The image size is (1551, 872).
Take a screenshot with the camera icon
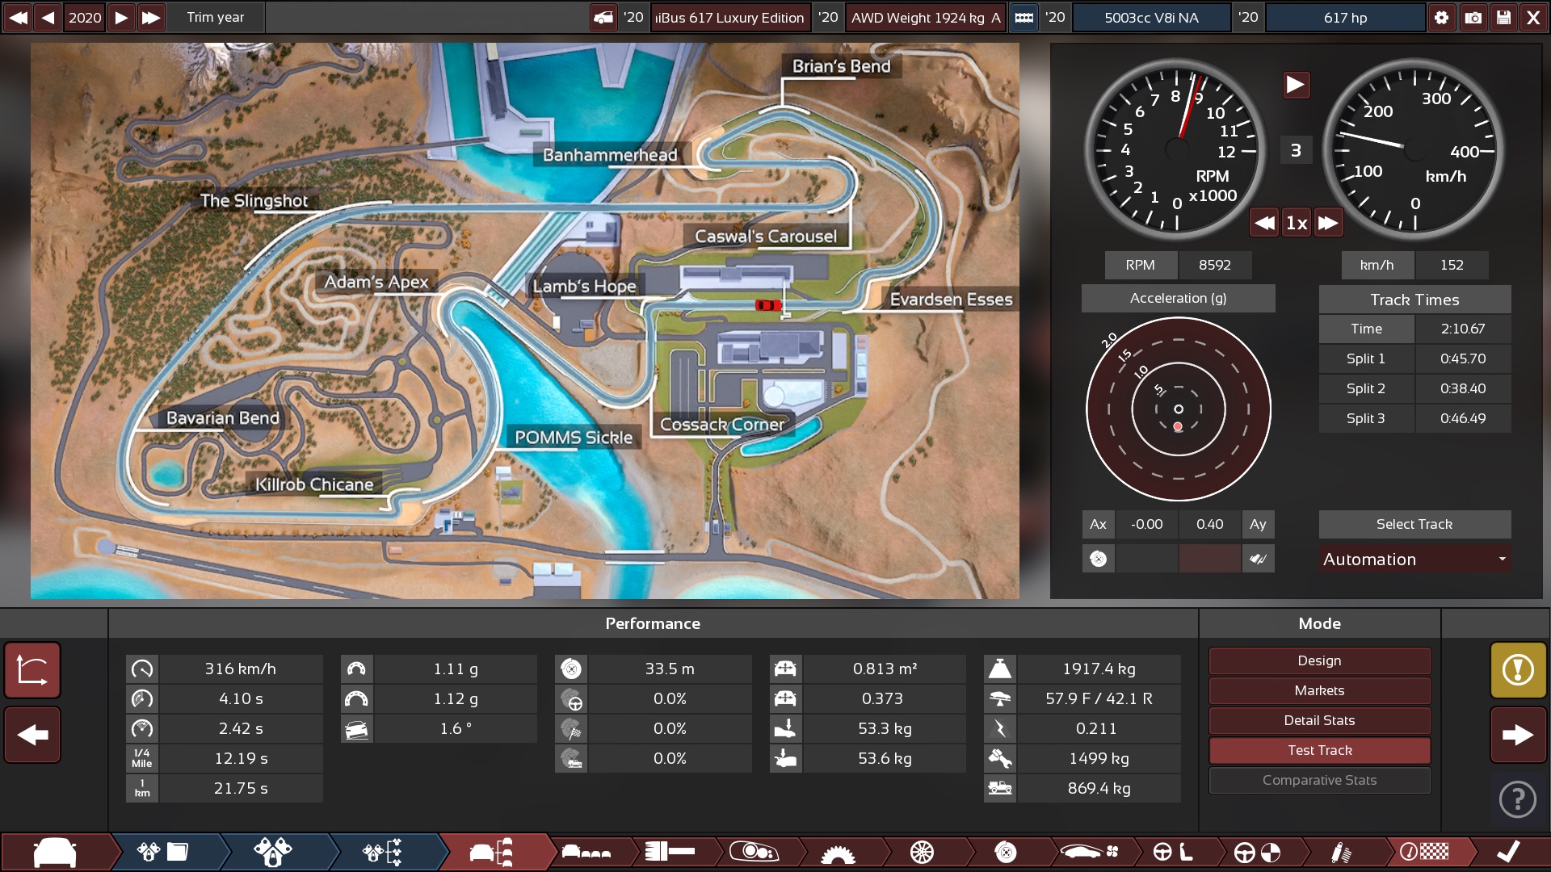[x=1473, y=17]
